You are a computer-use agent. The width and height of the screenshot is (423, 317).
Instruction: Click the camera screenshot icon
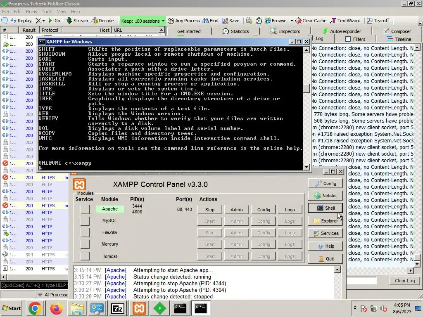[x=249, y=21]
